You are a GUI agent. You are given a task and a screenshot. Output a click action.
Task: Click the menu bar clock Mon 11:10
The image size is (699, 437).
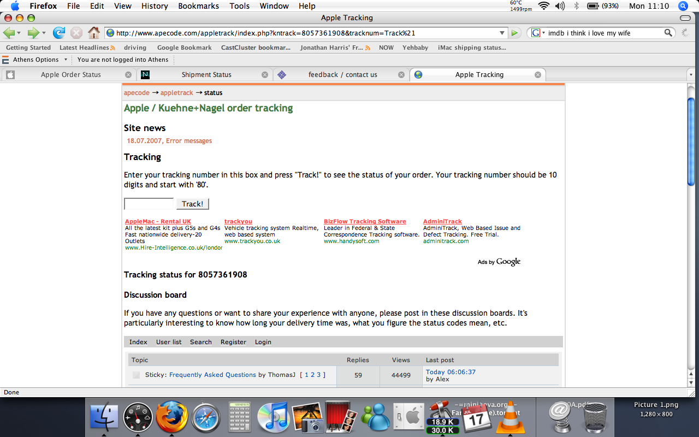pyautogui.click(x=649, y=6)
